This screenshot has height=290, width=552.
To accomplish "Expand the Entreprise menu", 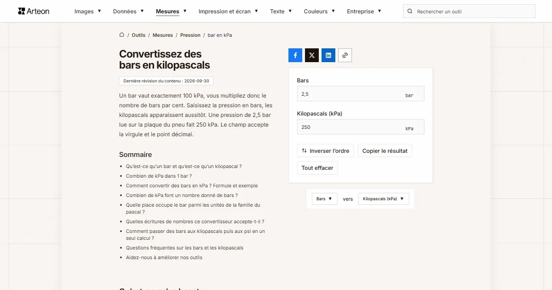I will point(364,12).
